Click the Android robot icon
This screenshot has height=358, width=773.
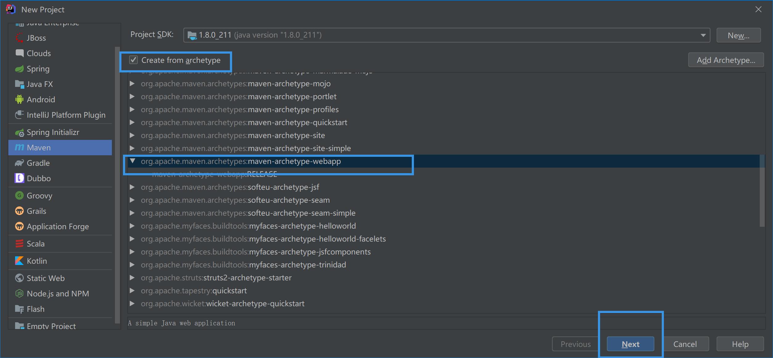(19, 99)
